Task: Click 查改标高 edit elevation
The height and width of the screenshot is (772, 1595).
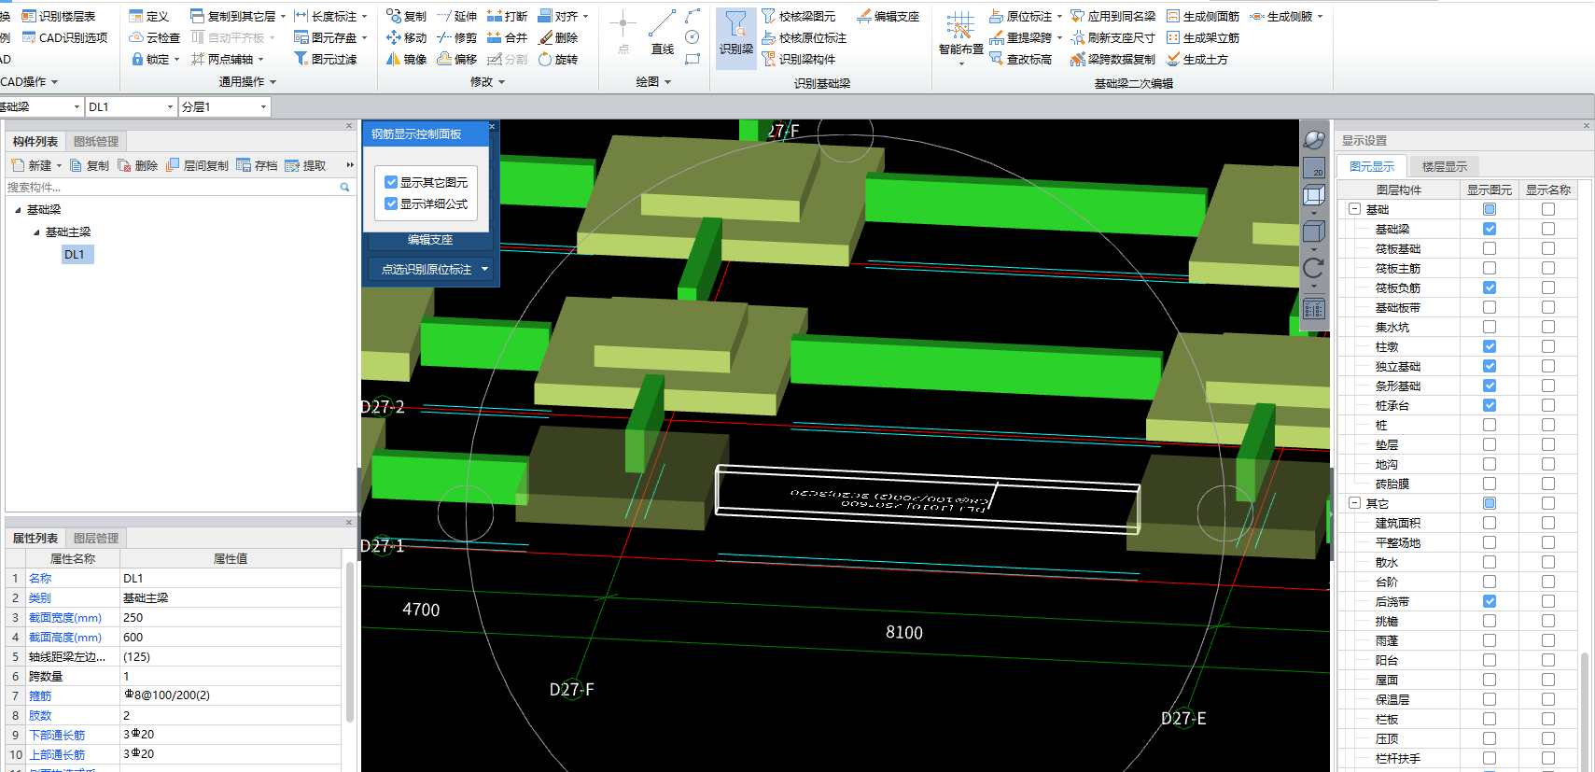Action: coord(1020,59)
